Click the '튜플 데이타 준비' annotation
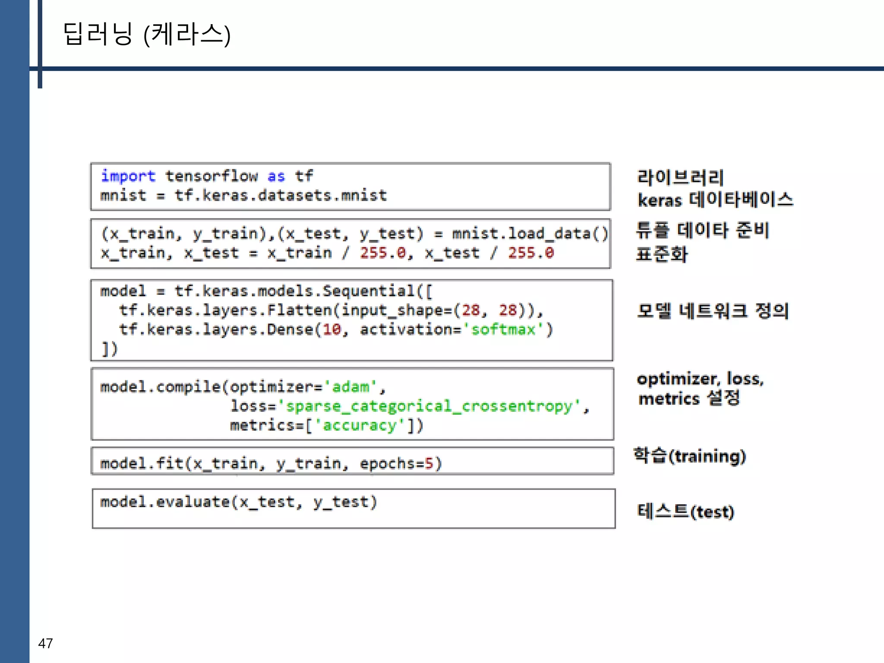Screen dimensions: 884x663 (x=703, y=230)
